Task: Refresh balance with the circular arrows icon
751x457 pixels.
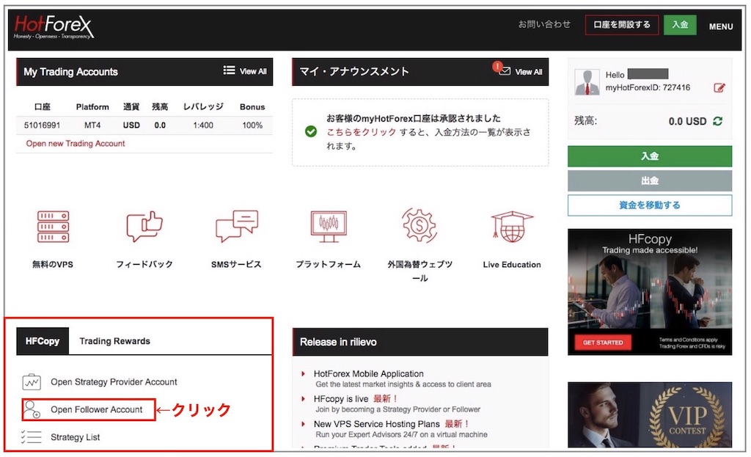Action: pyautogui.click(x=717, y=122)
